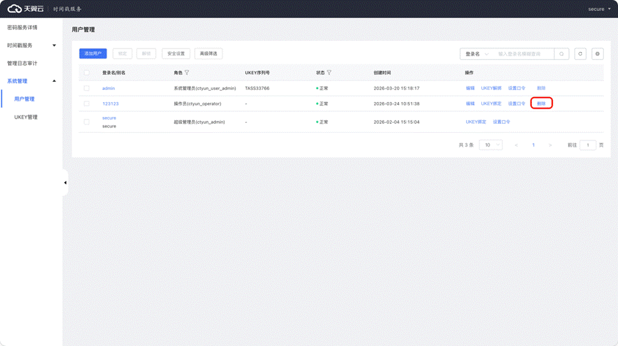Click the login name search input field

click(524, 54)
